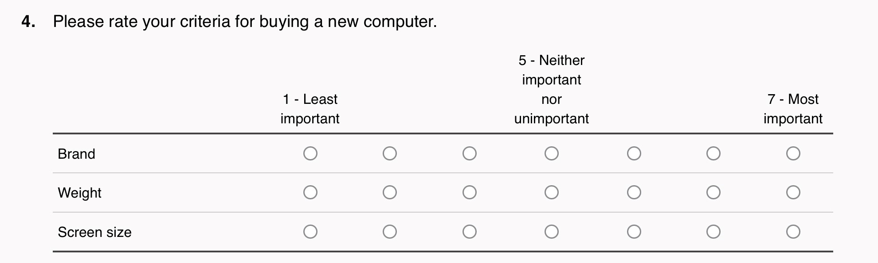Rate Screen size as 7 - Most important
This screenshot has height=263, width=878.
[793, 232]
